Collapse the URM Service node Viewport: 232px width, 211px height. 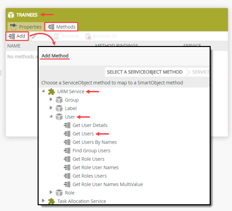click(43, 91)
